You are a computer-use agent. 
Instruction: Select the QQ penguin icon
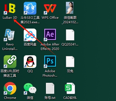click(30, 62)
